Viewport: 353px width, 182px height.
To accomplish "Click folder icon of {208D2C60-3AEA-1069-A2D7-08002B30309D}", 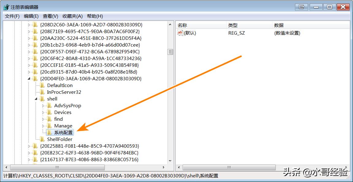I will coord(35,25).
